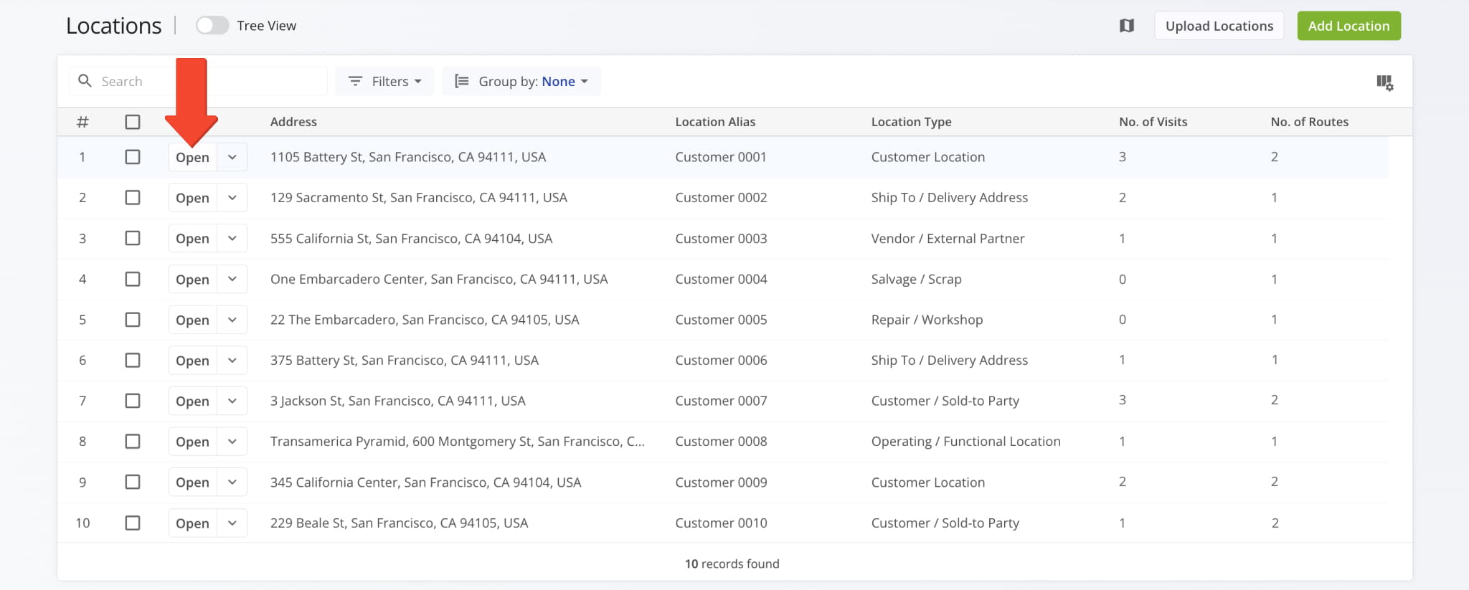1469x590 pixels.
Task: Open the Transamerica Pyramid location
Action: (x=192, y=442)
